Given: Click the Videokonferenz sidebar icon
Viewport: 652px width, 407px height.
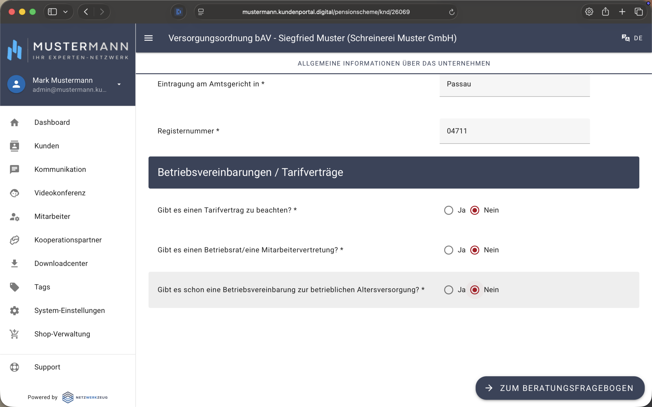Looking at the screenshot, I should tap(15, 193).
